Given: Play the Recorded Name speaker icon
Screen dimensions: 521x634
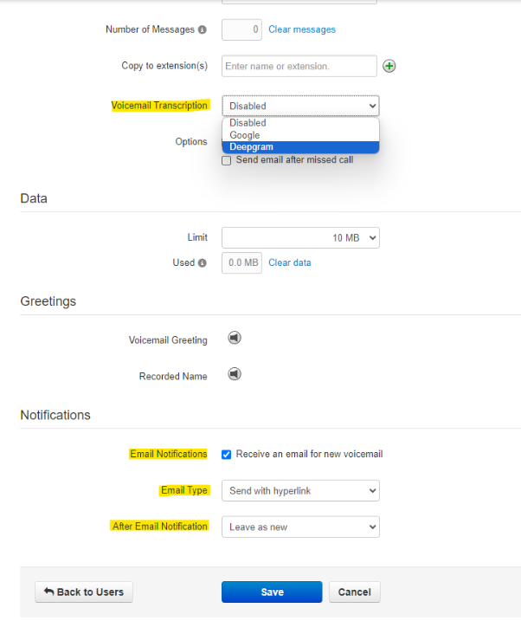Looking at the screenshot, I should (x=235, y=374).
